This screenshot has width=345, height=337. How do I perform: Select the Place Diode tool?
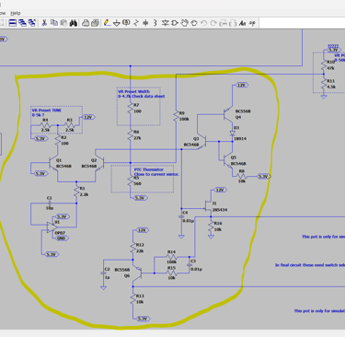pos(166,23)
